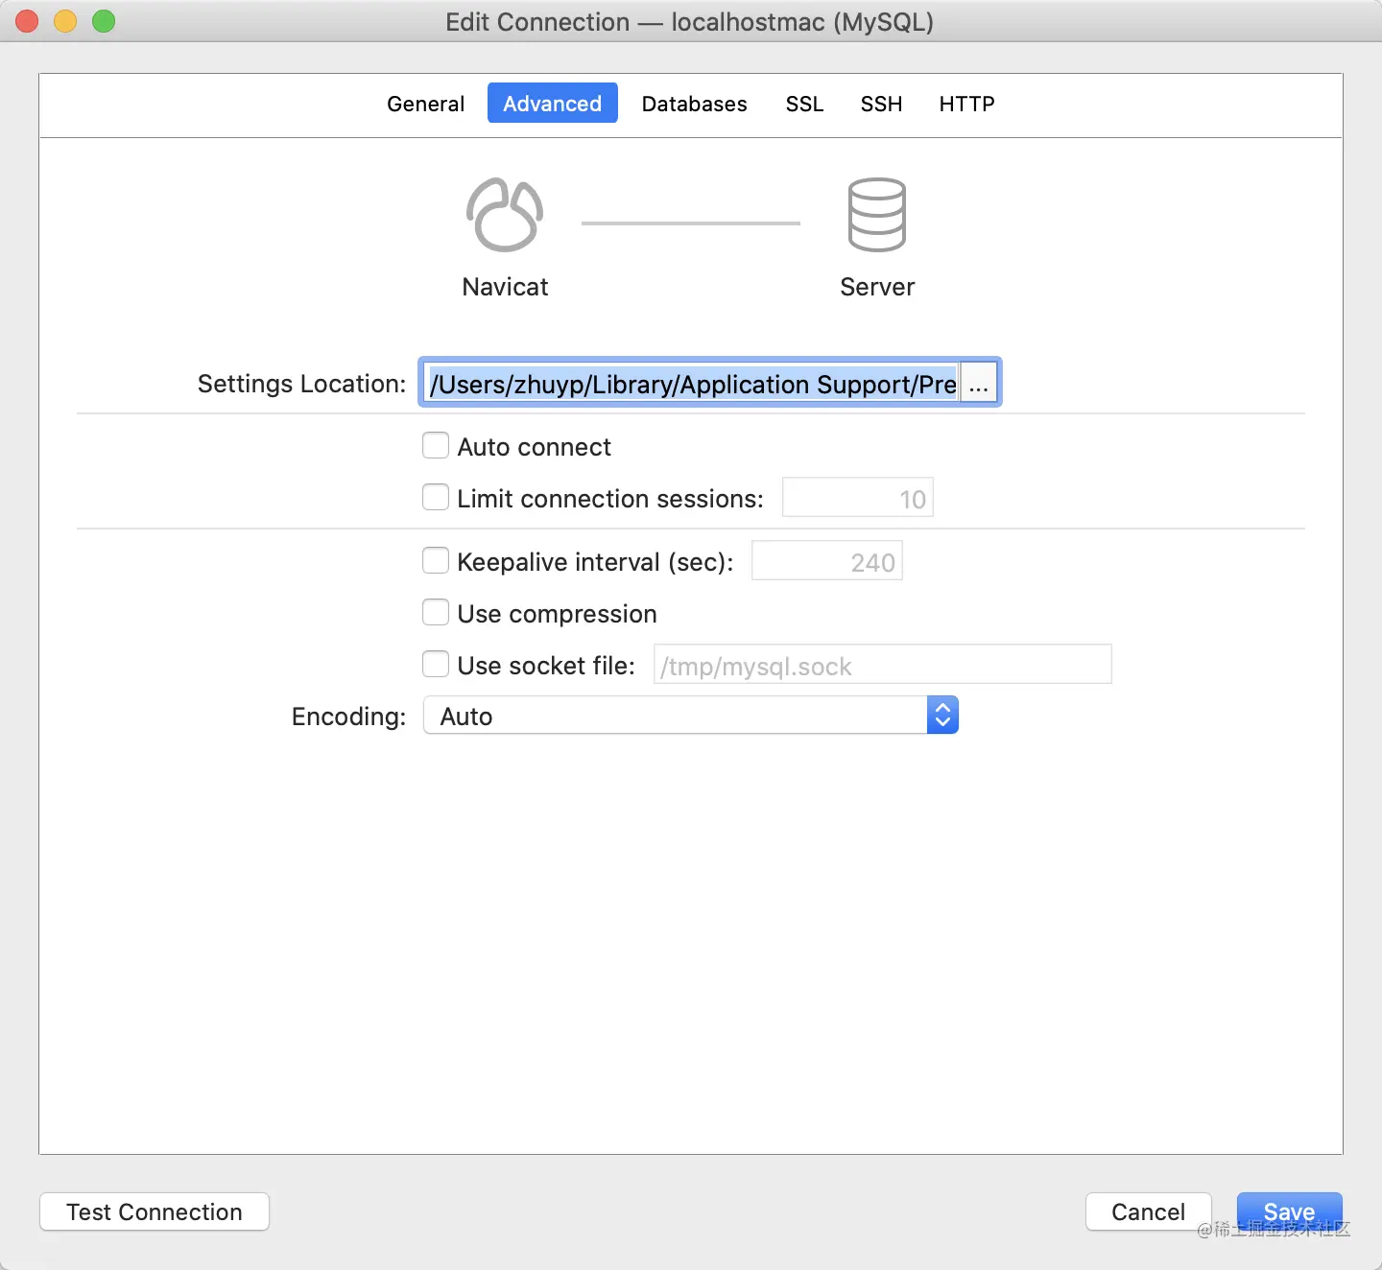Open the HTTP tab

[x=967, y=104]
